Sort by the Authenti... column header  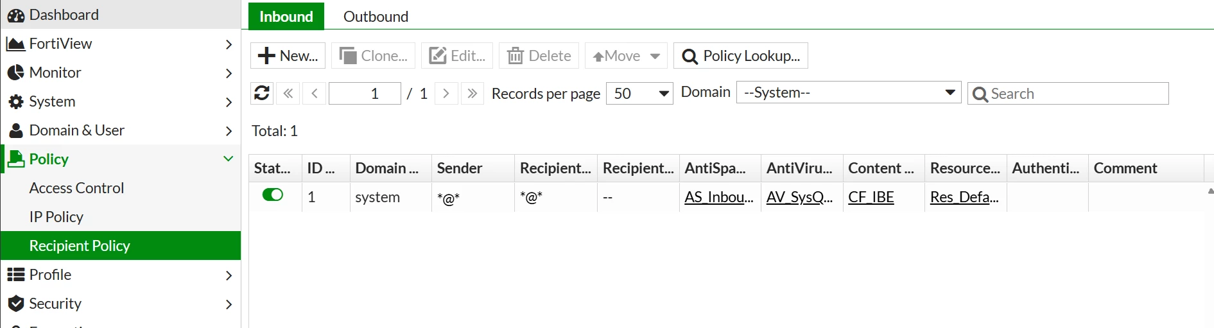click(x=1048, y=168)
